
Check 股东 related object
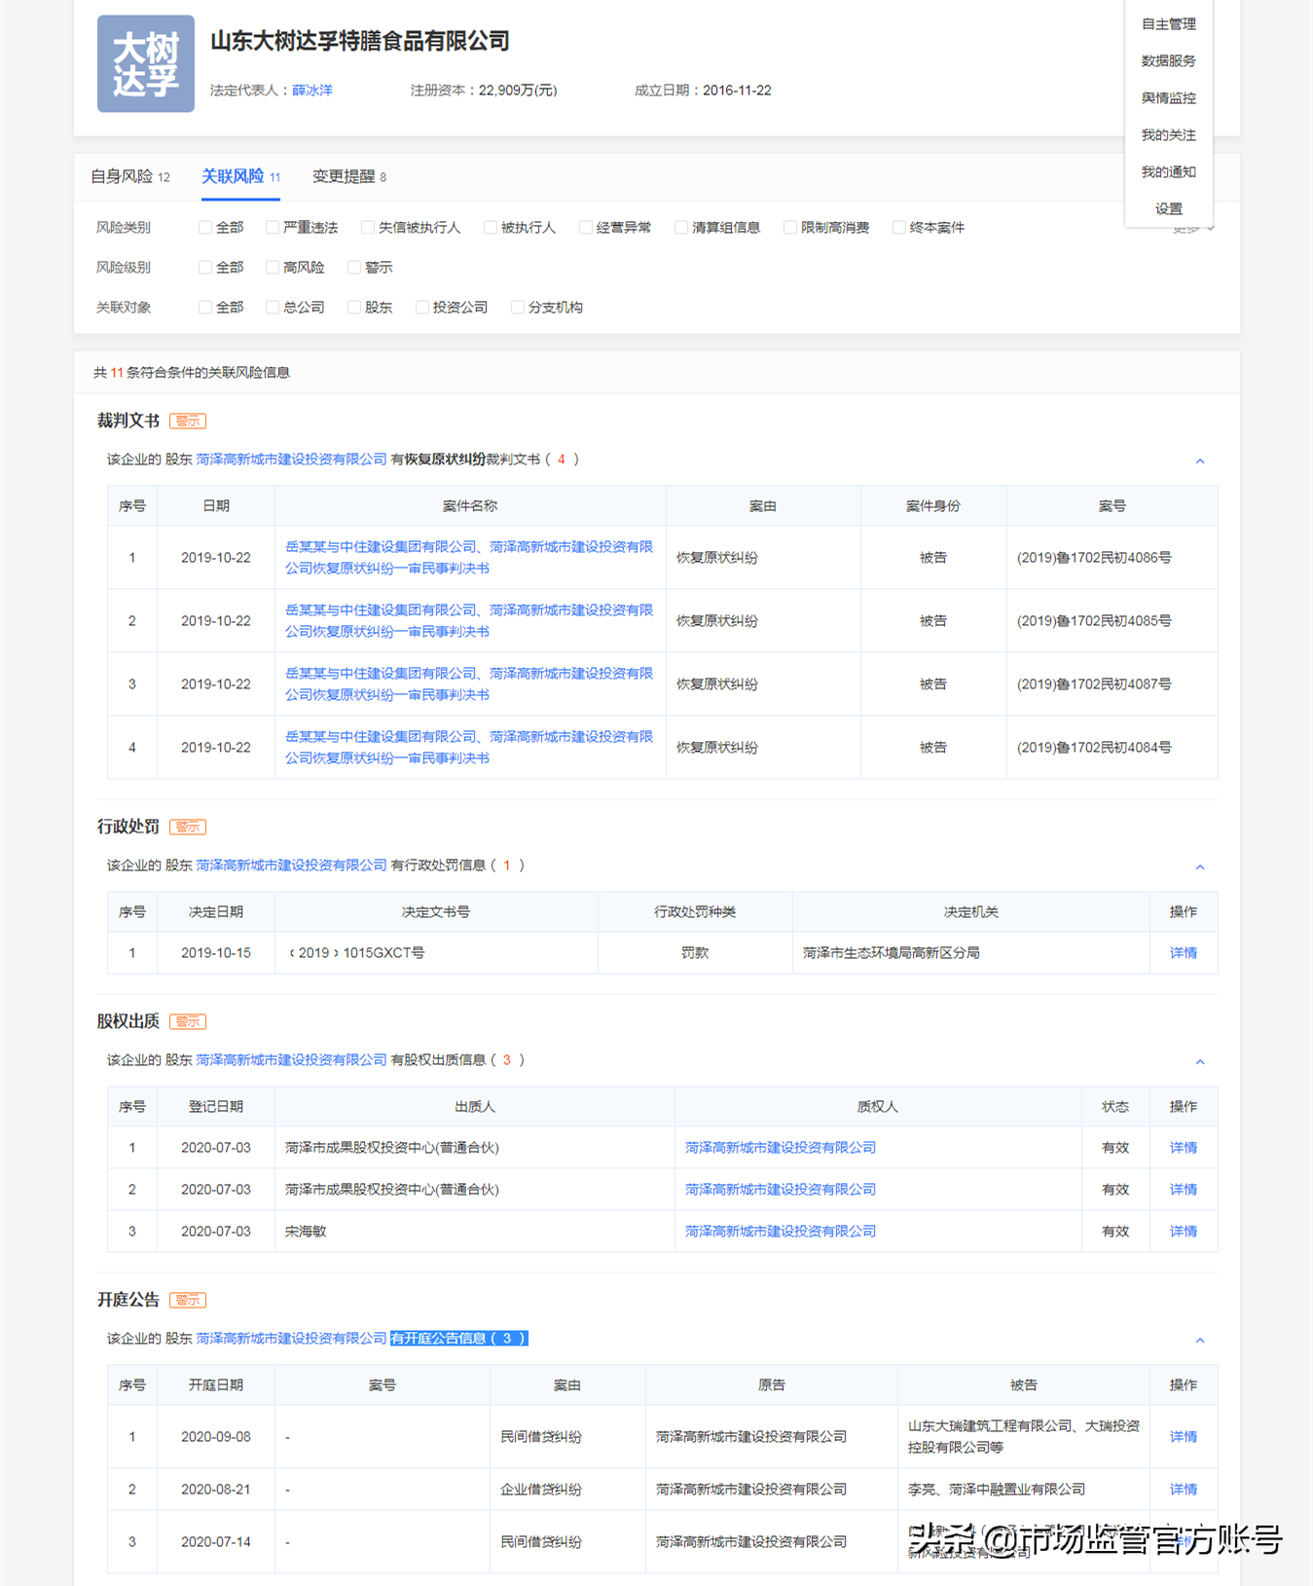[353, 308]
